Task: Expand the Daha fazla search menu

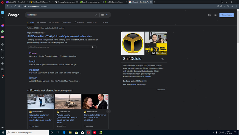Action: click(x=92, y=22)
